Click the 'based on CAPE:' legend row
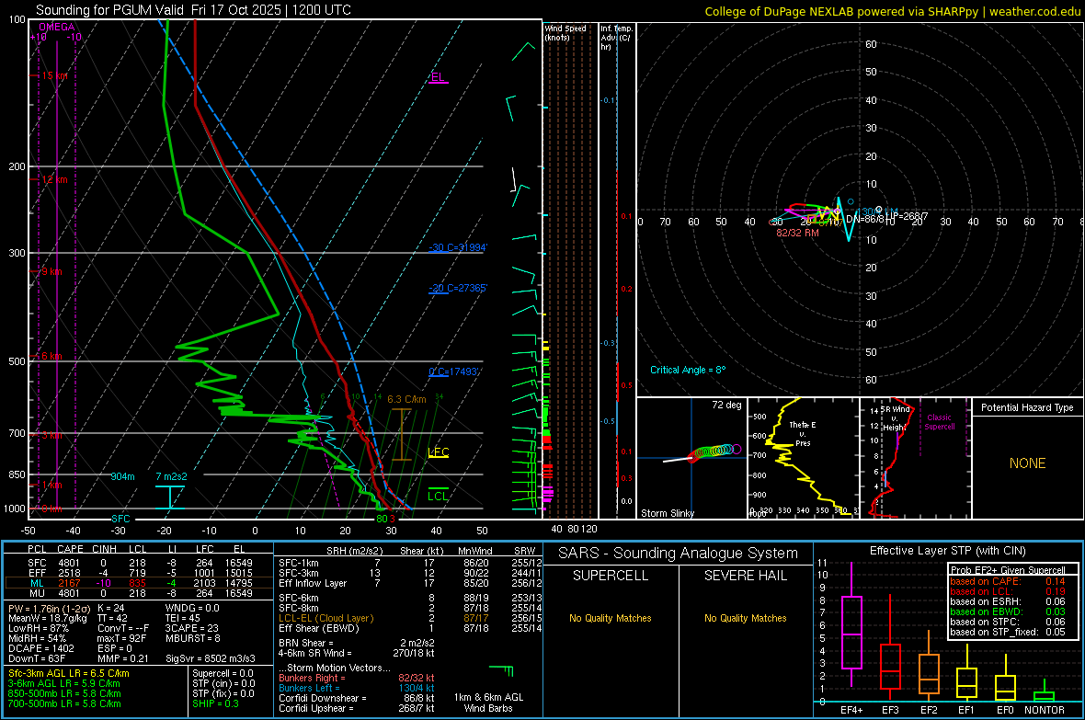Image resolution: width=1085 pixels, height=720 pixels. click(x=1008, y=581)
